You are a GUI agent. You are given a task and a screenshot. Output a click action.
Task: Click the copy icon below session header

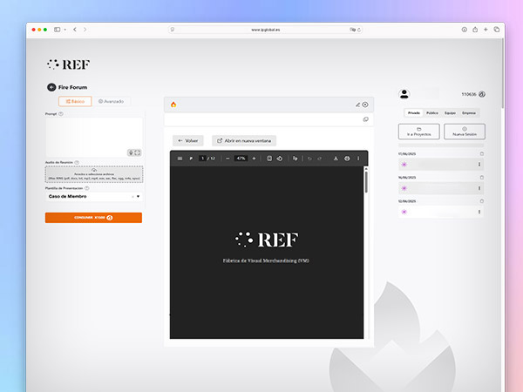click(366, 119)
